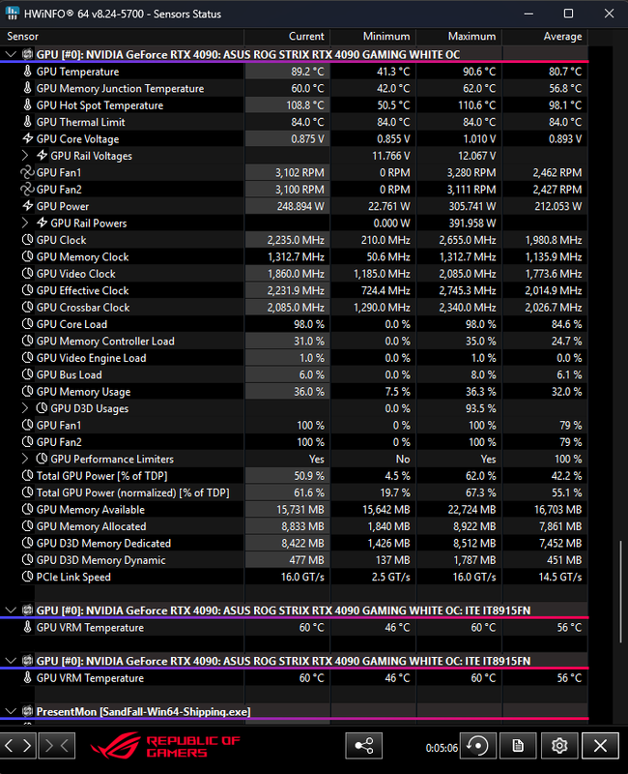
Task: Open sensor settings via the gear icon
Action: click(559, 745)
